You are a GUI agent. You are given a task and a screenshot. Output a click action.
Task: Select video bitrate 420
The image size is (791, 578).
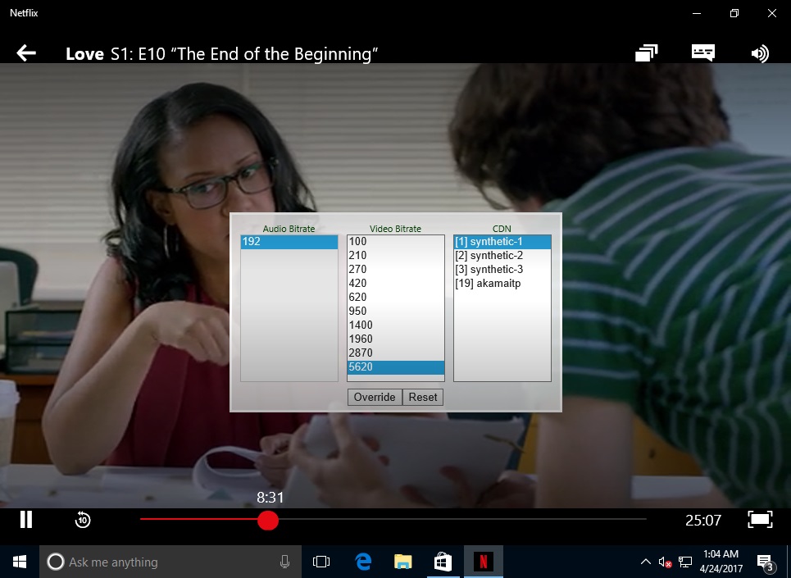click(395, 284)
